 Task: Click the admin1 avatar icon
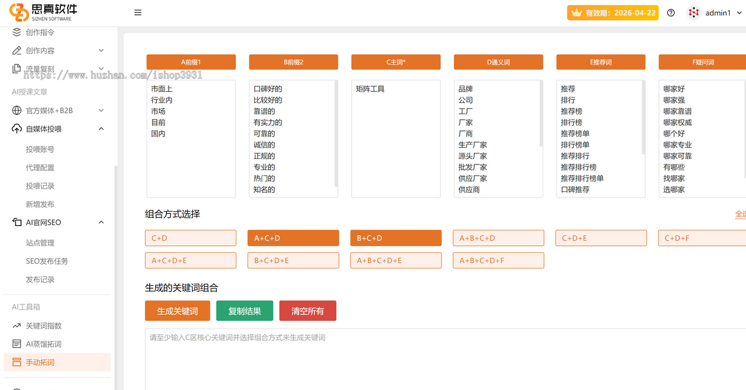(x=694, y=12)
